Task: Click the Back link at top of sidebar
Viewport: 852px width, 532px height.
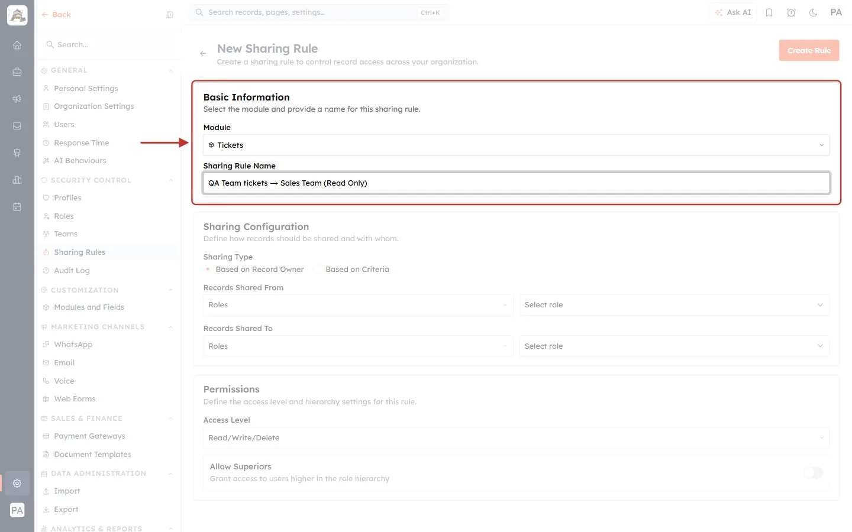Action: point(56,15)
